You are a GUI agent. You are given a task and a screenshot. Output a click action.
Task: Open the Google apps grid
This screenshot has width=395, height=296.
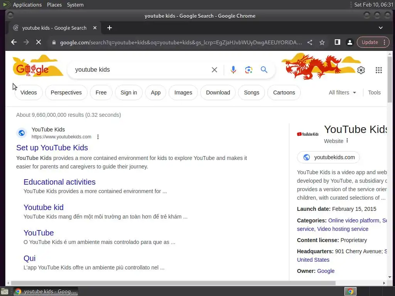379,70
